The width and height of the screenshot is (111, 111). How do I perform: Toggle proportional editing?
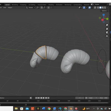[x=49, y=7]
